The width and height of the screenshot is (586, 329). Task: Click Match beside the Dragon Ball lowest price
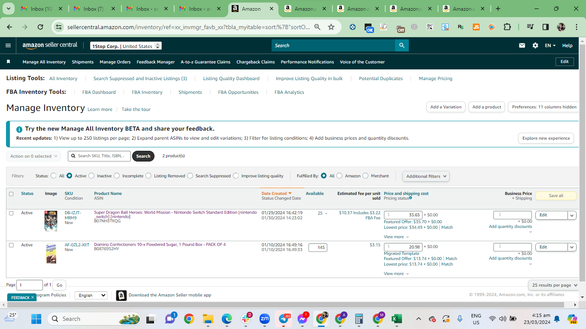[x=447, y=227]
